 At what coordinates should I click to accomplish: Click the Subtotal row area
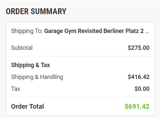[80, 48]
